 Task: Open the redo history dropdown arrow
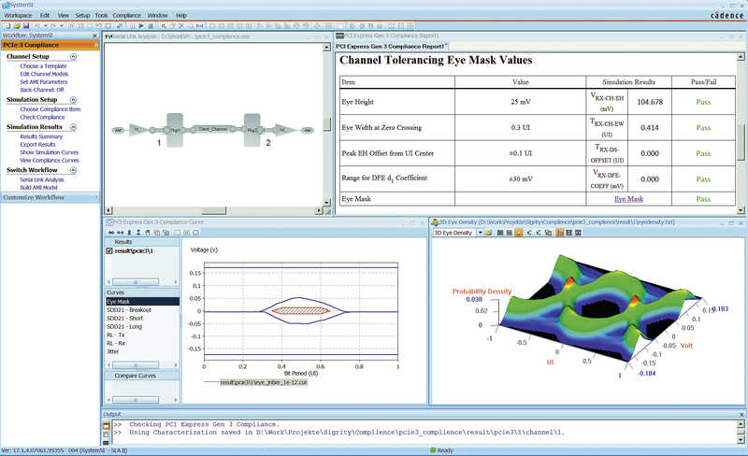[x=62, y=26]
